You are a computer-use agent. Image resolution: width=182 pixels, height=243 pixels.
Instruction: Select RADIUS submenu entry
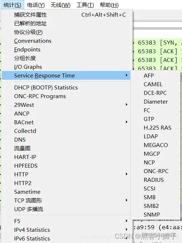pos(156,180)
